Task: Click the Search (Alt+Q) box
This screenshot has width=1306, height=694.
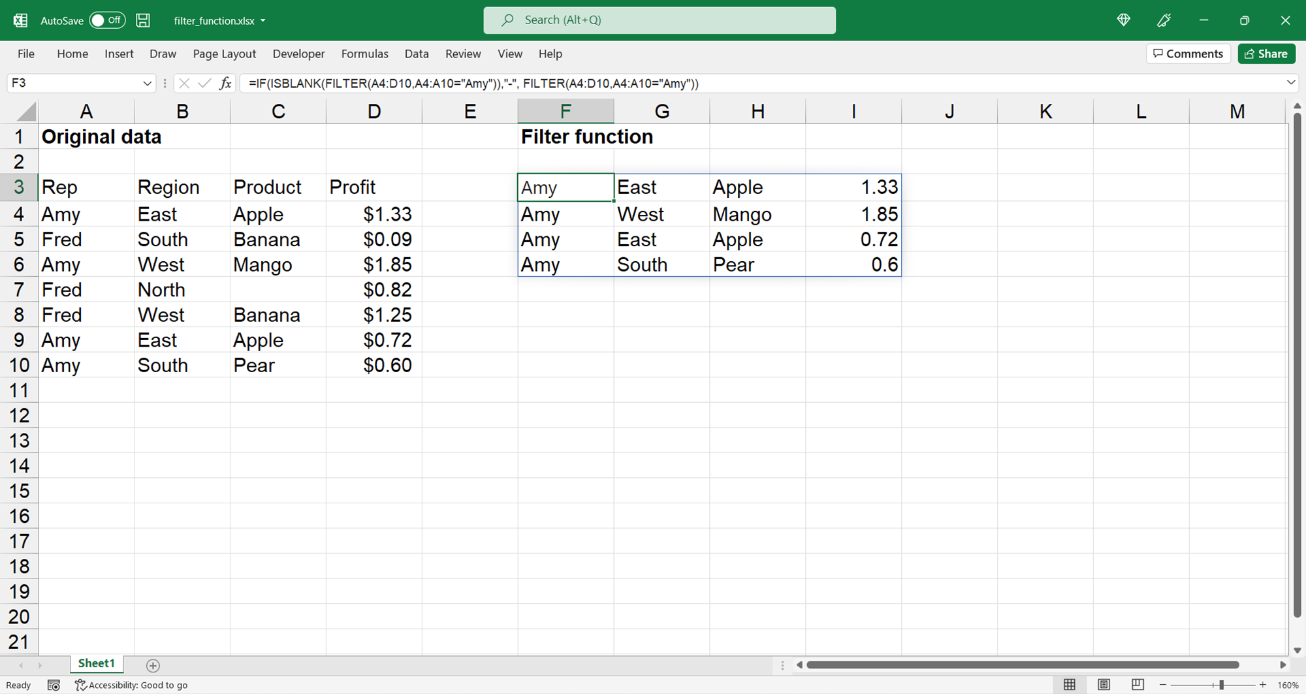Action: [659, 20]
